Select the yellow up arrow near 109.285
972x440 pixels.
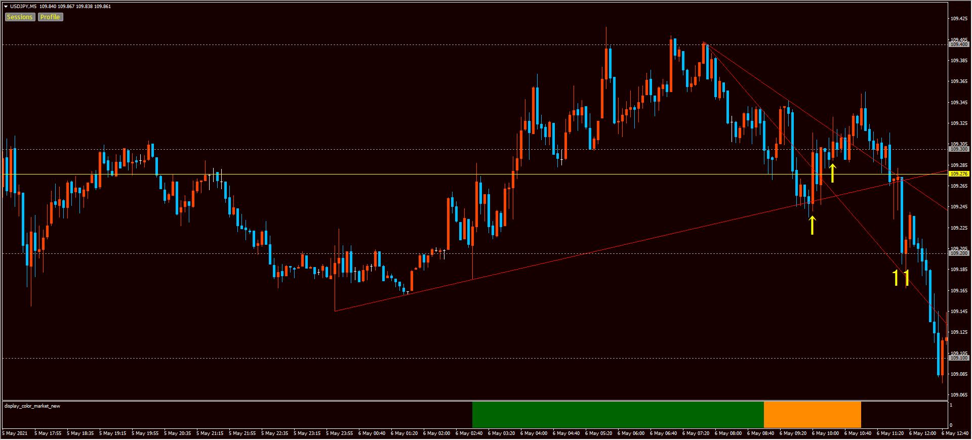(x=832, y=173)
